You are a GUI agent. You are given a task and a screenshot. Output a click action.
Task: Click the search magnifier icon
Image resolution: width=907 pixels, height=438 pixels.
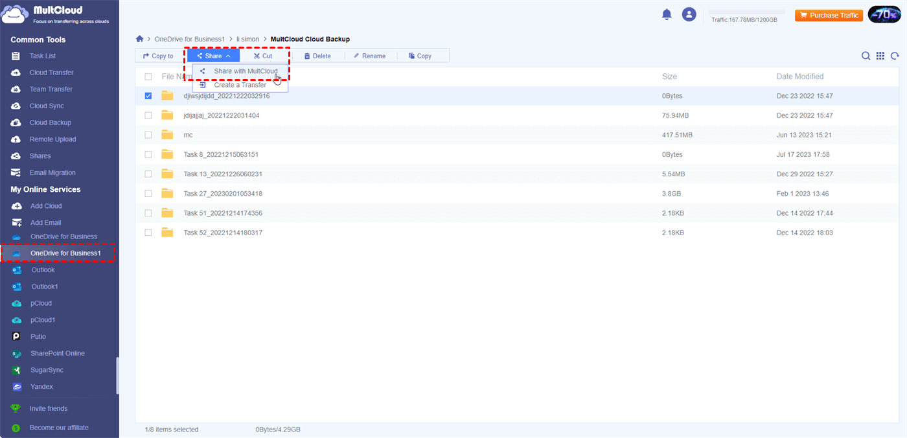click(x=866, y=56)
